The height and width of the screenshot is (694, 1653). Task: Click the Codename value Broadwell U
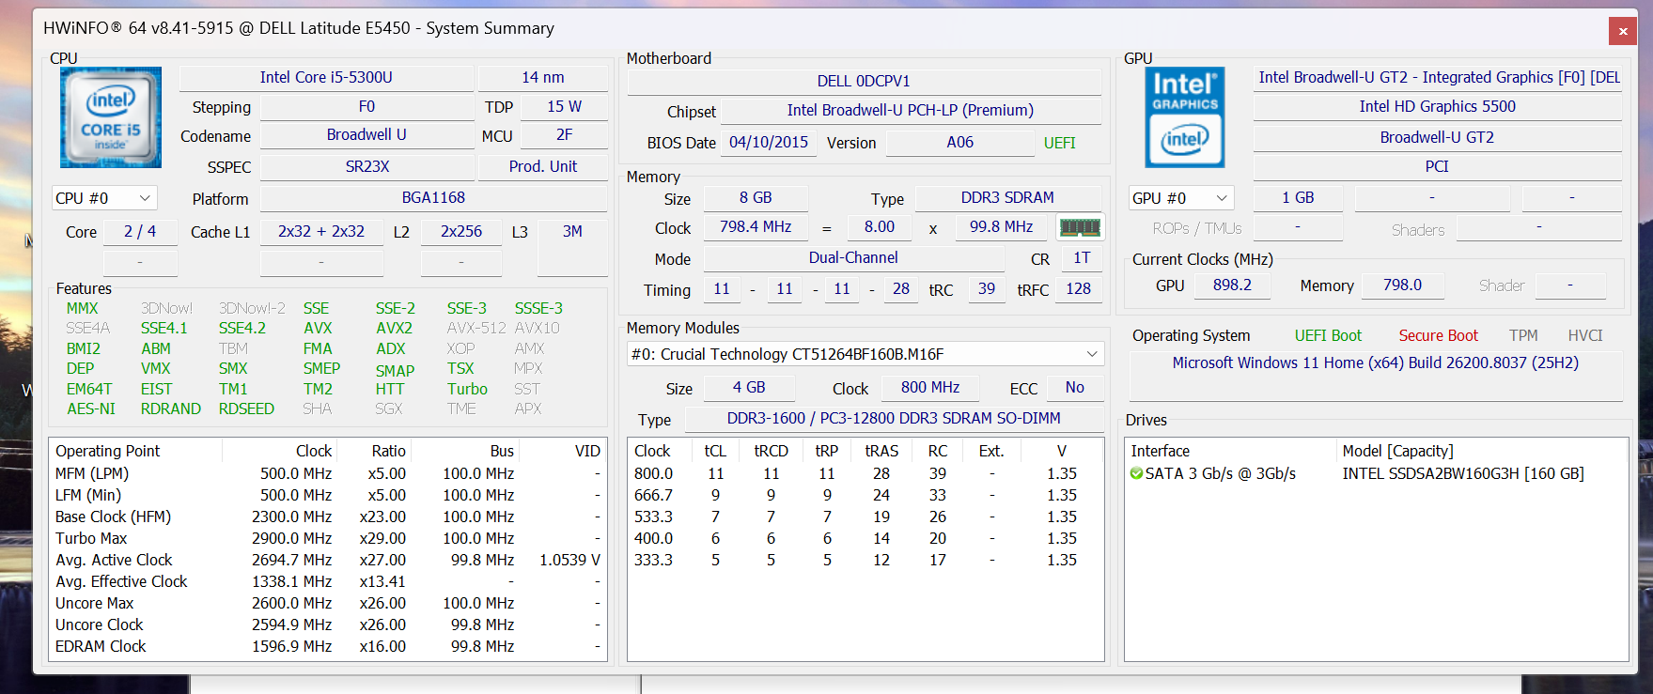click(366, 134)
